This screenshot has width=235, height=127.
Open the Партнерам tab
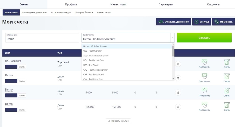166,4
